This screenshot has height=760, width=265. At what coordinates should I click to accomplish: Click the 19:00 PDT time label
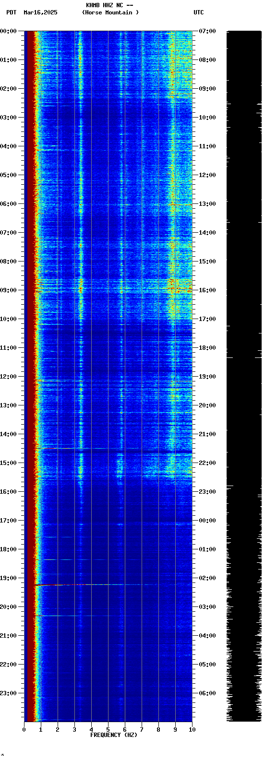[9, 578]
